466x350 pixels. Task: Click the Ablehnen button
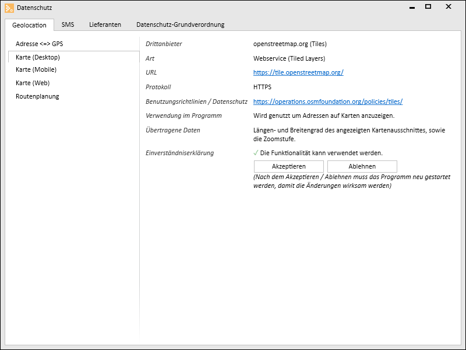[362, 166]
